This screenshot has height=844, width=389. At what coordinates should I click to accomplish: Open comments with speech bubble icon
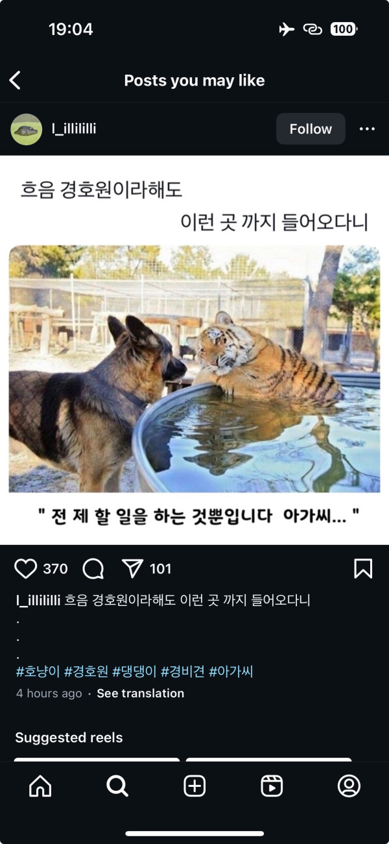(93, 569)
